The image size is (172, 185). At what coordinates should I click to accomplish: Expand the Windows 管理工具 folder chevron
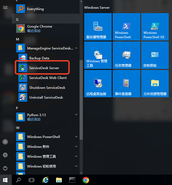77,156
